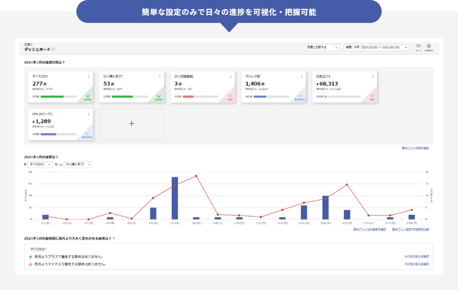Click the 前月よりマイナスで着地する媒体はありません text
458x290 pixels.
click(70, 264)
